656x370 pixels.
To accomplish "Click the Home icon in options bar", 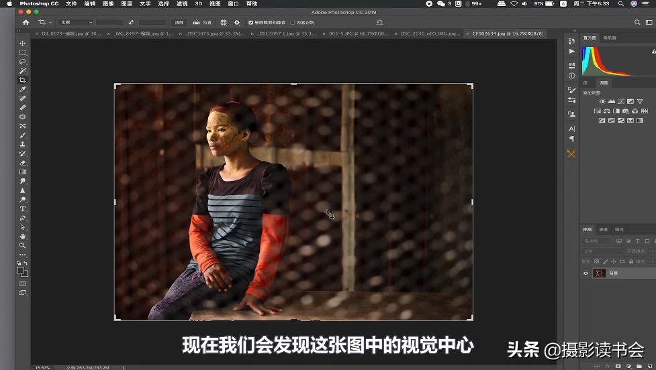I will tap(26, 22).
